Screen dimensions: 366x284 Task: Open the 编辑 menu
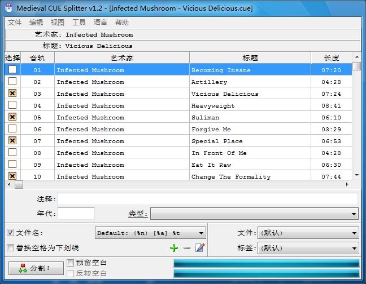pos(36,23)
